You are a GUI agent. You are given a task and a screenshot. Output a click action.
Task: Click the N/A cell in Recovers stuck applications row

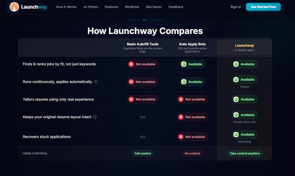tap(143, 137)
